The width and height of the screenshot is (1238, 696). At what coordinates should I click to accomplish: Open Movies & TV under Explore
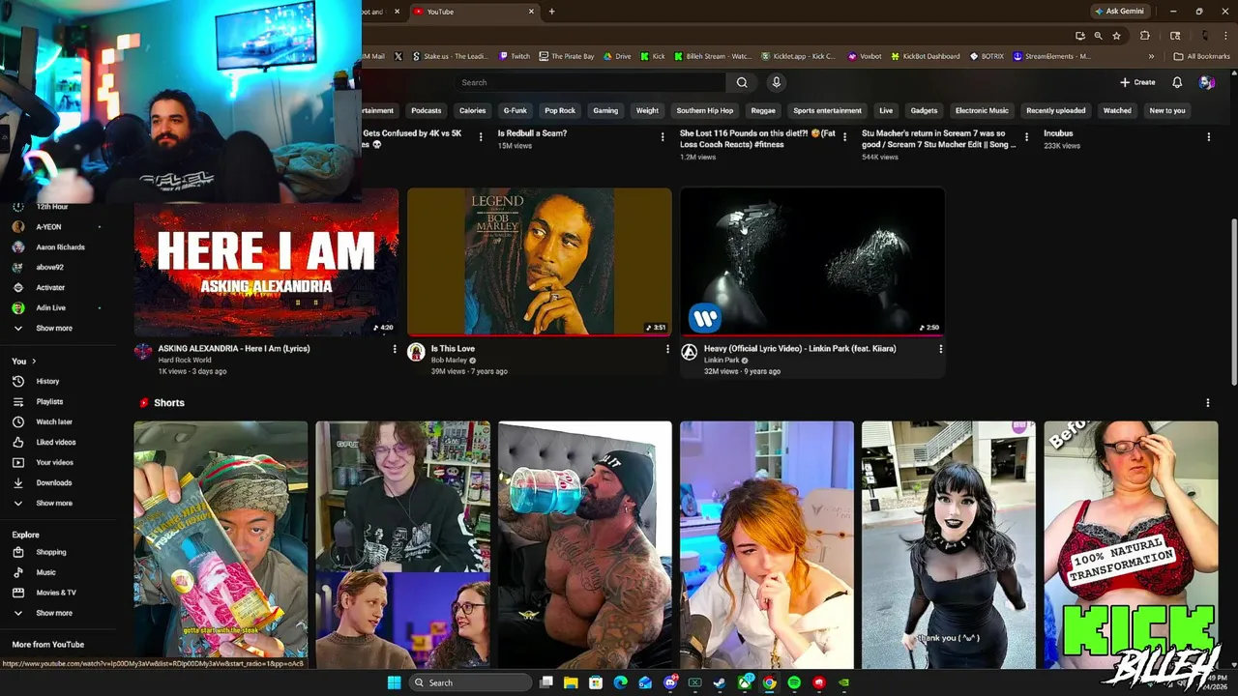pos(56,593)
